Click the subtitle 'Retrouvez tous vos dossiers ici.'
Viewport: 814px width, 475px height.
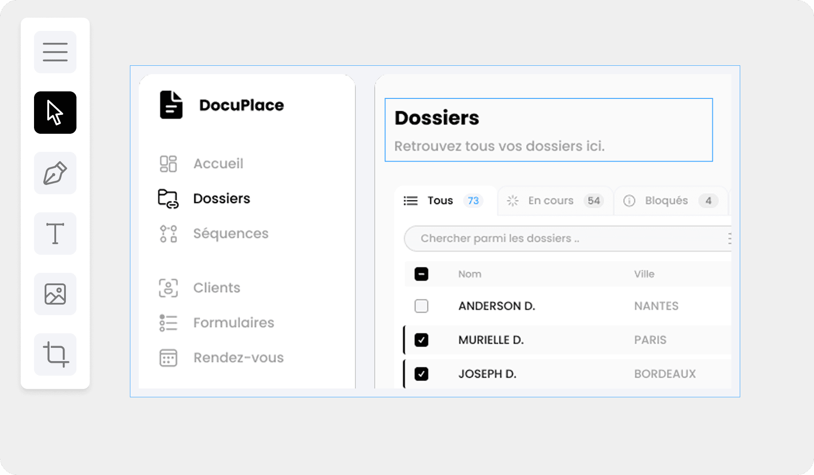pos(499,146)
